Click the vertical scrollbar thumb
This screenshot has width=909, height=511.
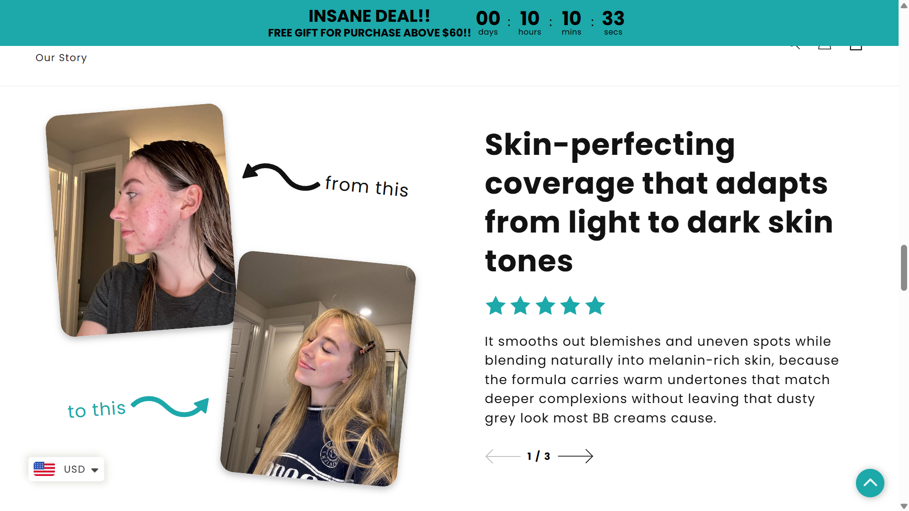coord(904,268)
